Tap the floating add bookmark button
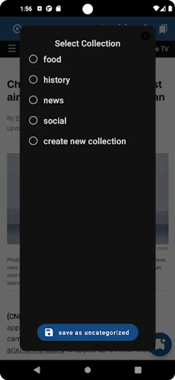Viewport: 175px width, 380px height. pos(161,344)
